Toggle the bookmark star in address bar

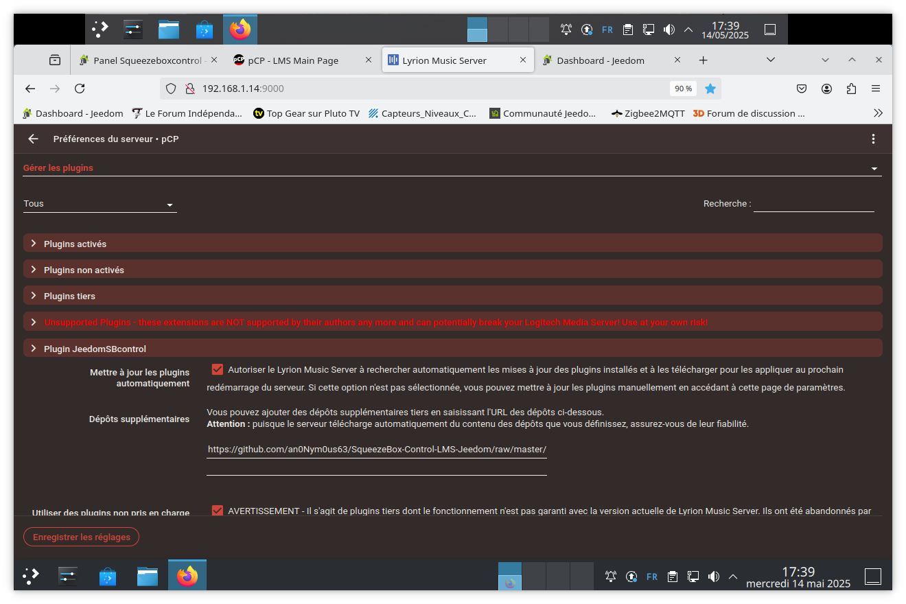(x=710, y=89)
